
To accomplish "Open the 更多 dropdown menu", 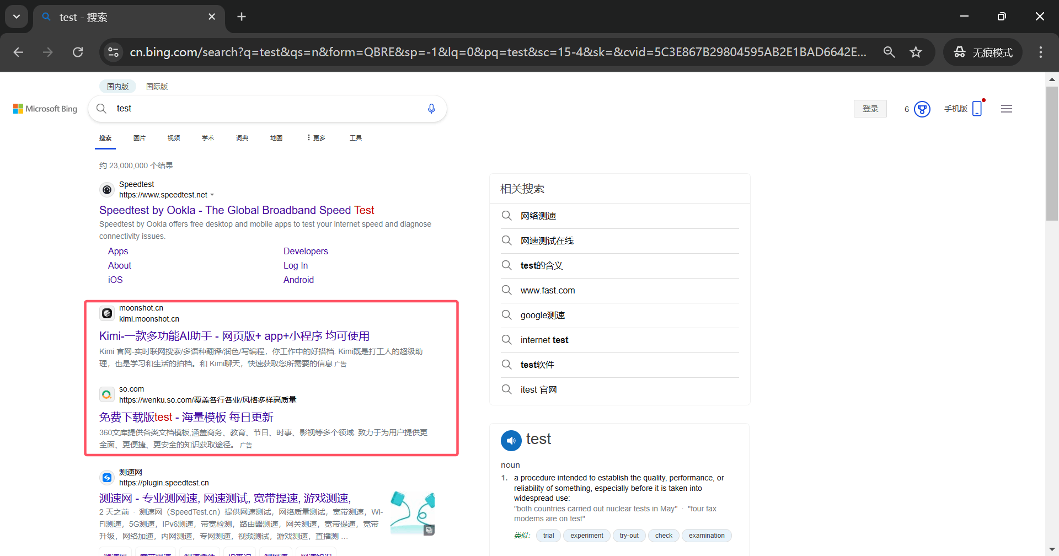I will [x=315, y=138].
